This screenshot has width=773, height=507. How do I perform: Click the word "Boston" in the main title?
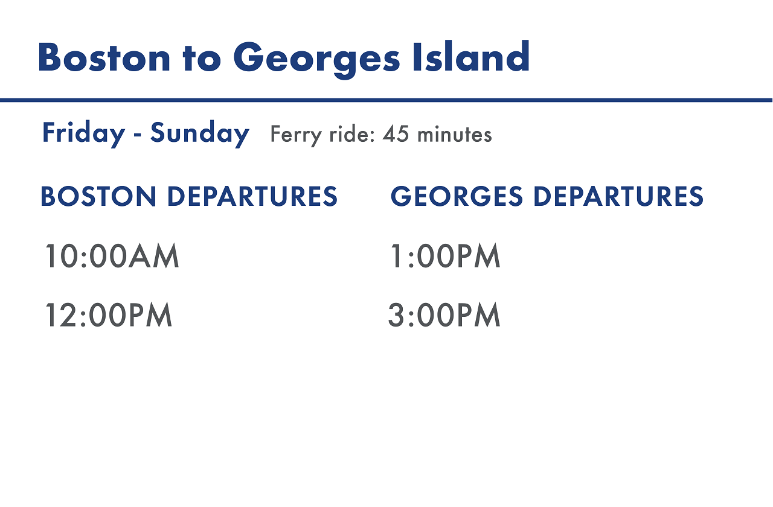(x=104, y=59)
